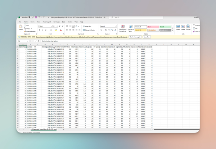Increase the cell indent

(x=80, y=30)
